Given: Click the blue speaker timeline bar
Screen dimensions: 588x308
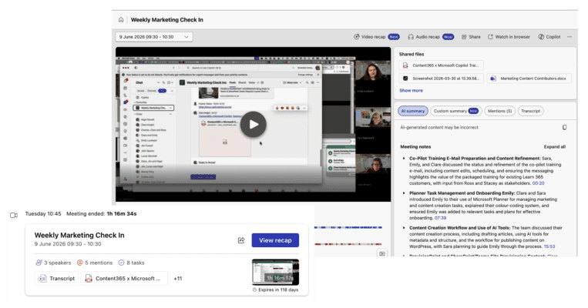Looking at the screenshot, I should pos(348,227).
